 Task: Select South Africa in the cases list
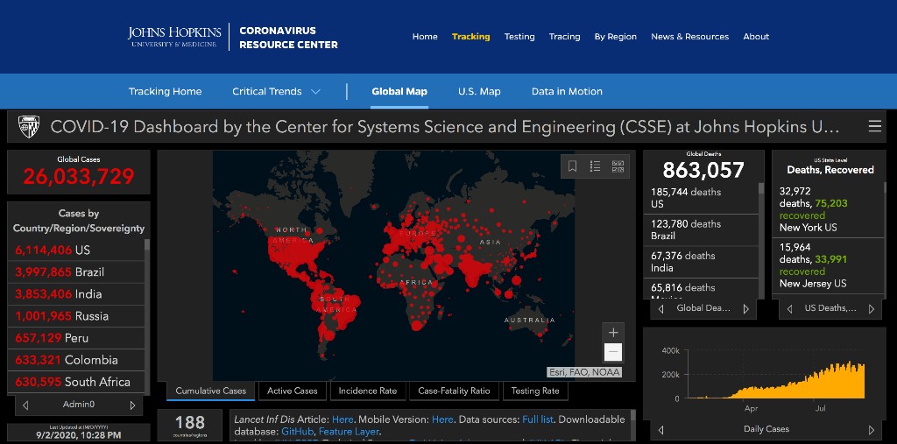pos(76,382)
